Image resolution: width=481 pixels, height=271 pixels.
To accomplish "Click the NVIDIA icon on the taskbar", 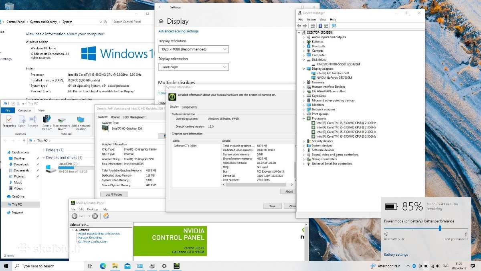I will click(x=176, y=266).
